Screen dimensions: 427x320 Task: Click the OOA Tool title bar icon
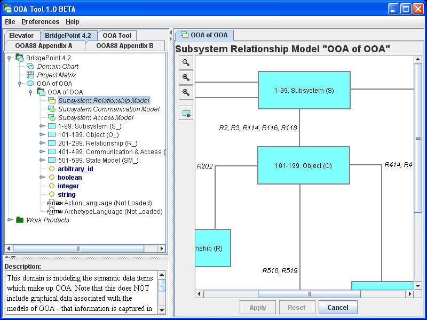coord(7,9)
